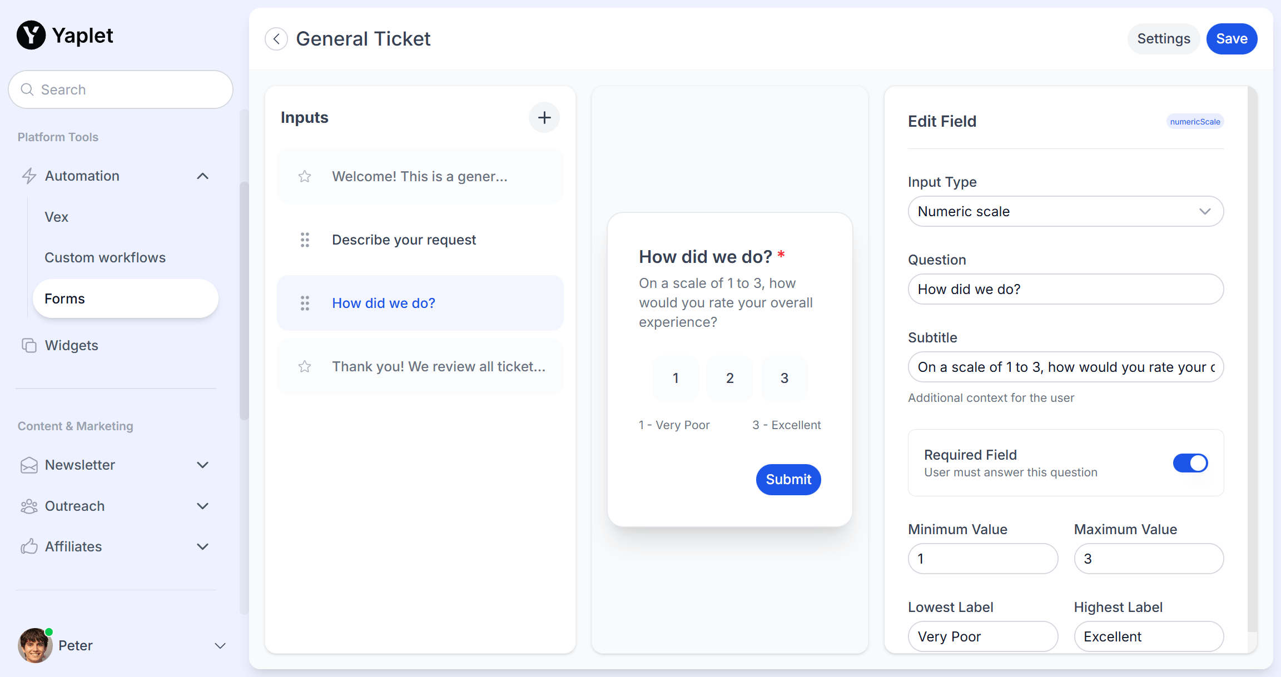The width and height of the screenshot is (1281, 677).
Task: Click the star icon on Welcome item
Action: 305,177
